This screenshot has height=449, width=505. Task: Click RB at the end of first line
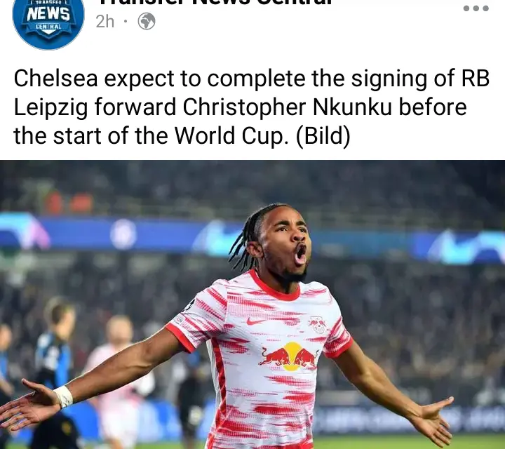coord(476,79)
